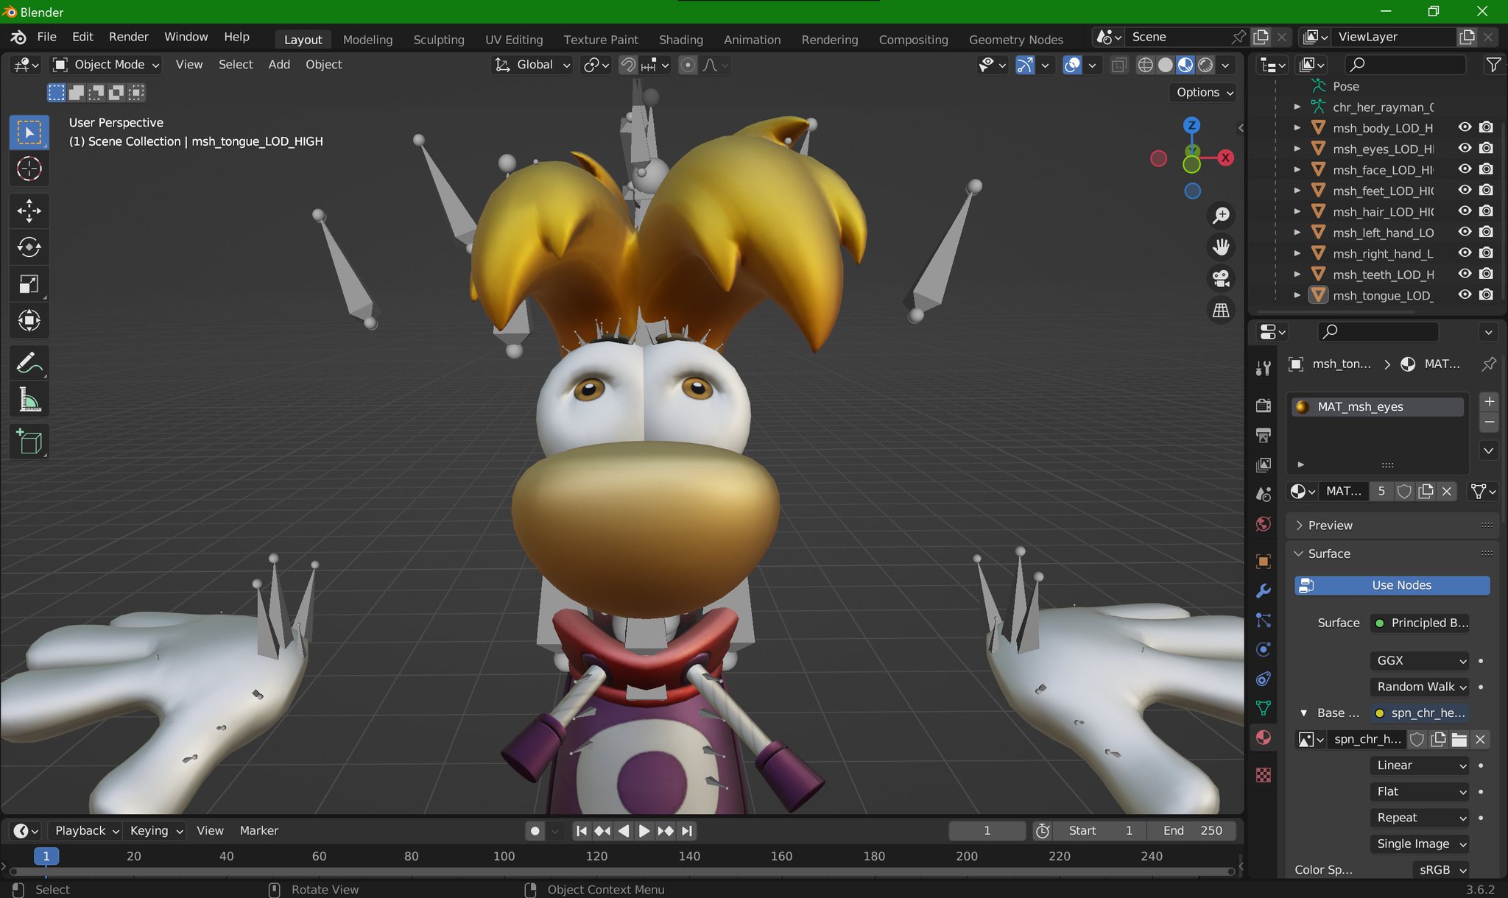Open the Render menu
The image size is (1508, 898).
(128, 37)
